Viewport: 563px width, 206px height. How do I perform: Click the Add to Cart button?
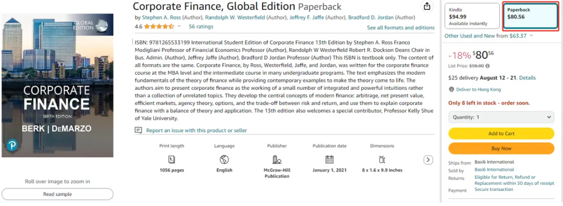[501, 133]
